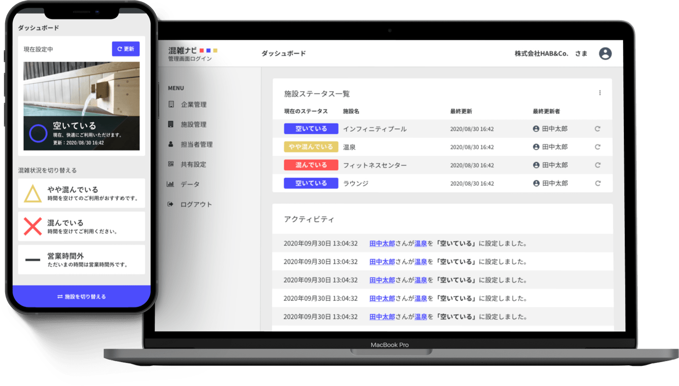679x386 pixels.
Task: Switch status to やや混んでいる on phone
Action: tap(81, 193)
